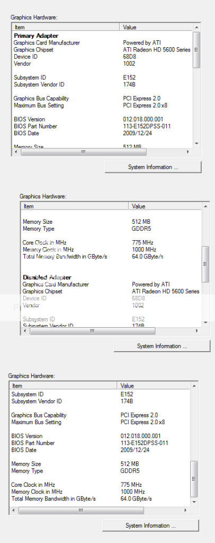Click Value column header in the last hardware list
215x543 pixels.
pos(154,386)
